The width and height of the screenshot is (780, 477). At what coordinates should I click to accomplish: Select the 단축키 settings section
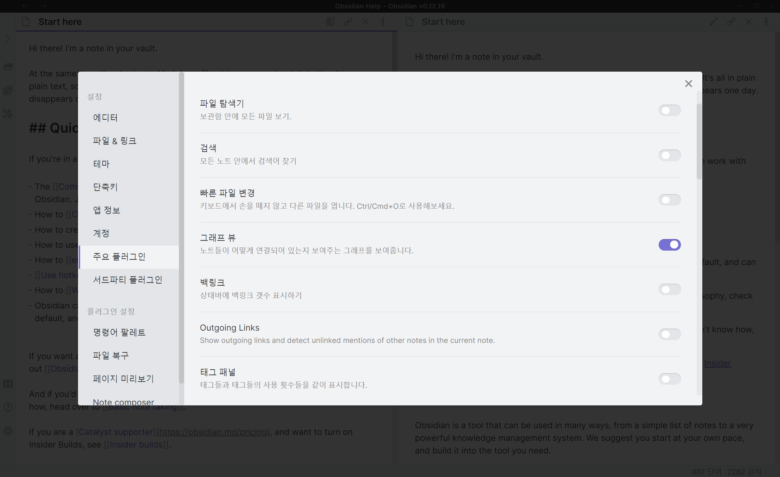click(105, 187)
